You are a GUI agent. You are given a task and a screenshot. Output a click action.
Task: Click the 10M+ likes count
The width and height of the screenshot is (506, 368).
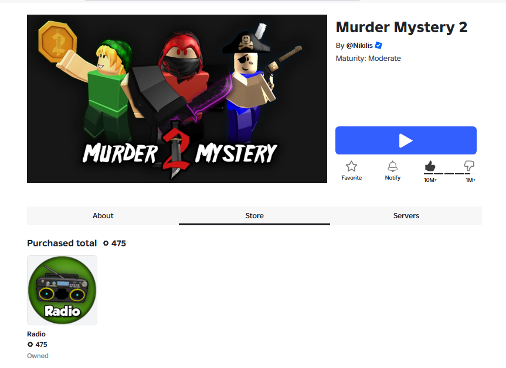coord(430,180)
